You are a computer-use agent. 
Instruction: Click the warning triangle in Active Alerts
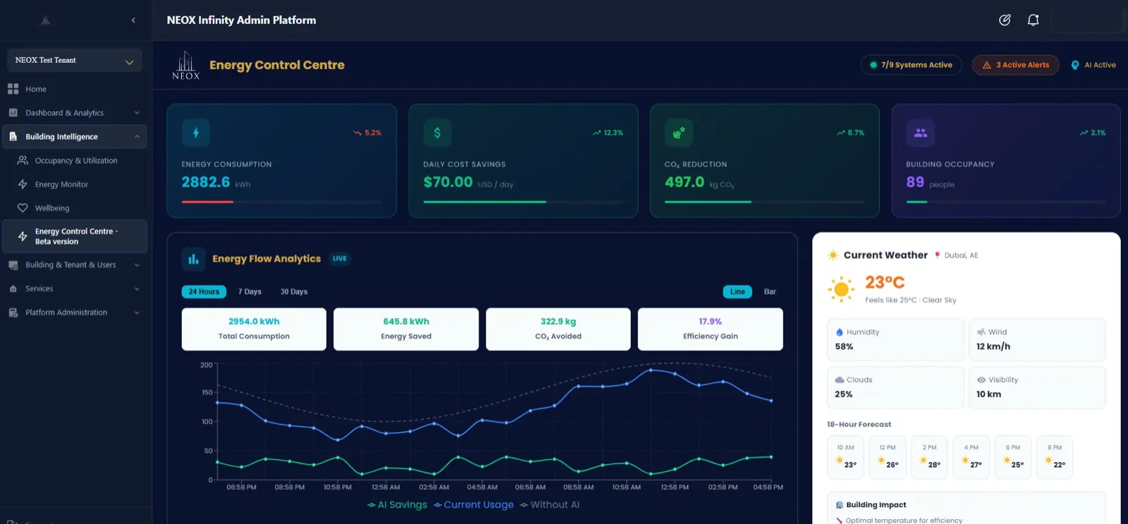pos(986,65)
